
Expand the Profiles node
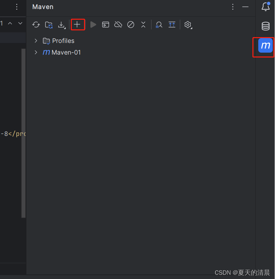(36, 41)
